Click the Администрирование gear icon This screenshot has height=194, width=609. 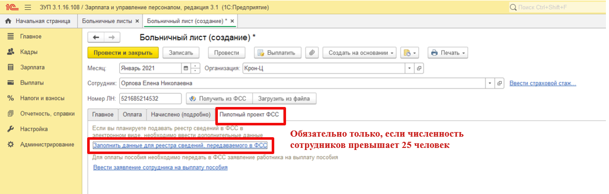(x=11, y=144)
